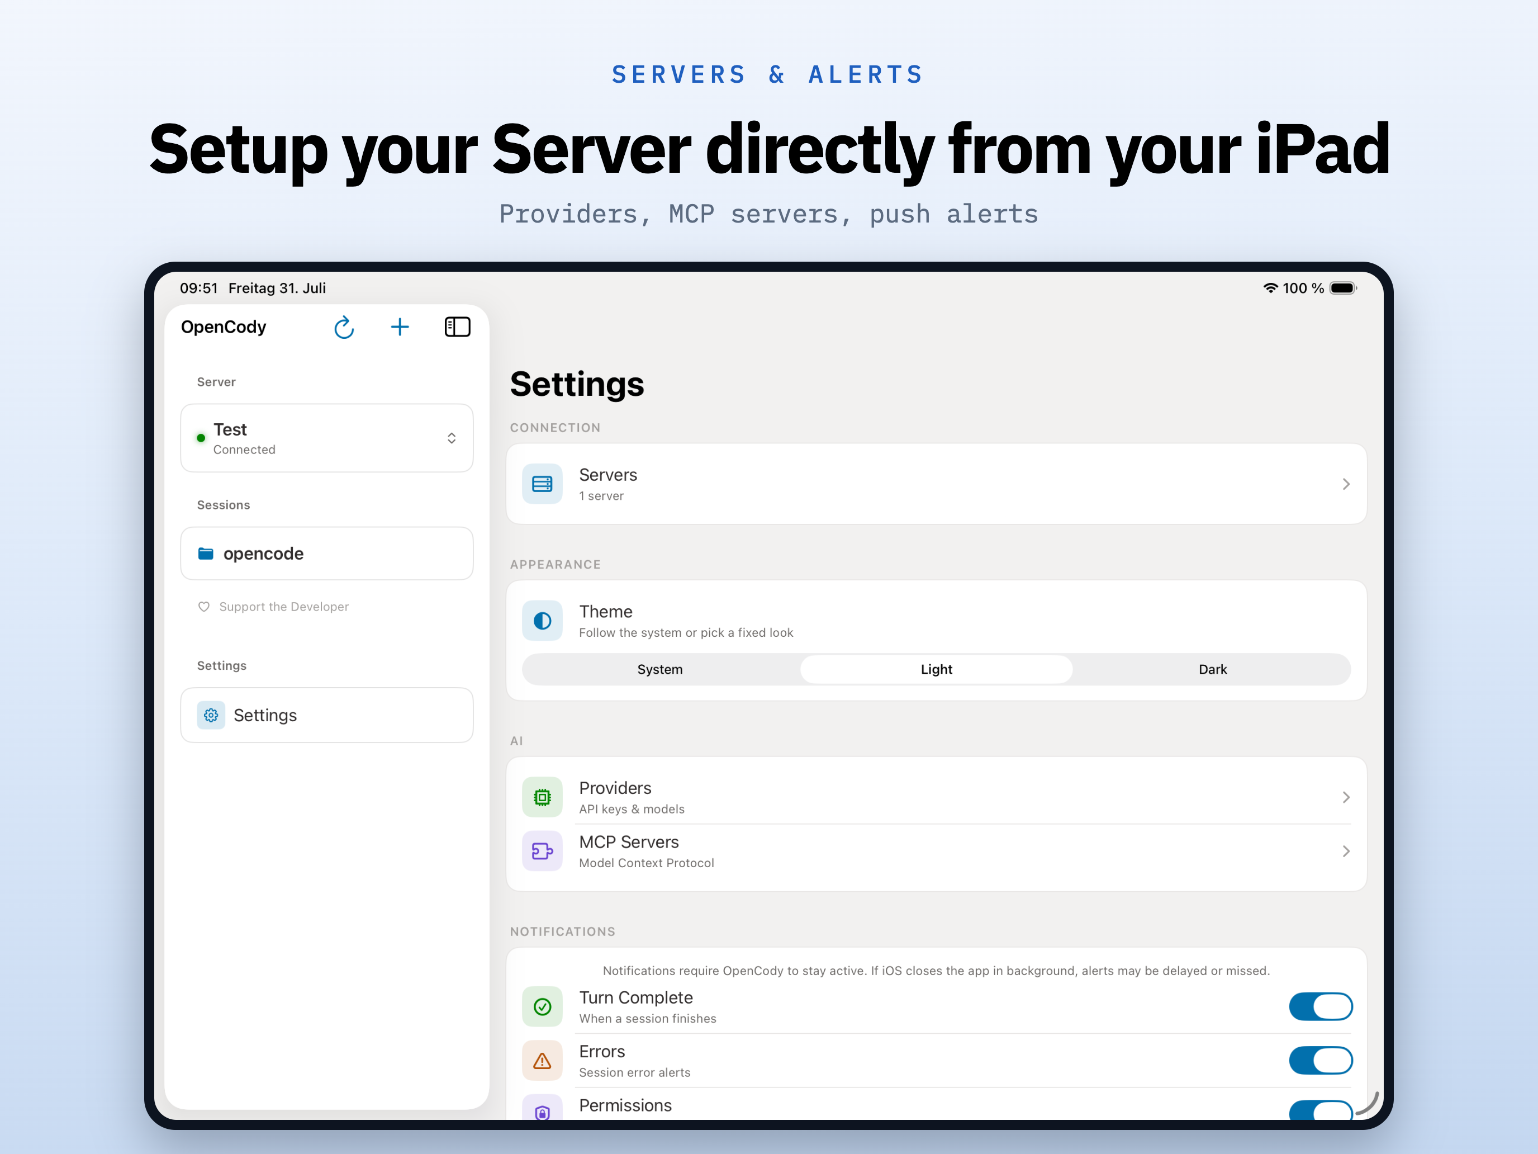Screen dimensions: 1538x1154
Task: Expand the Servers row chevron
Action: pyautogui.click(x=1346, y=484)
